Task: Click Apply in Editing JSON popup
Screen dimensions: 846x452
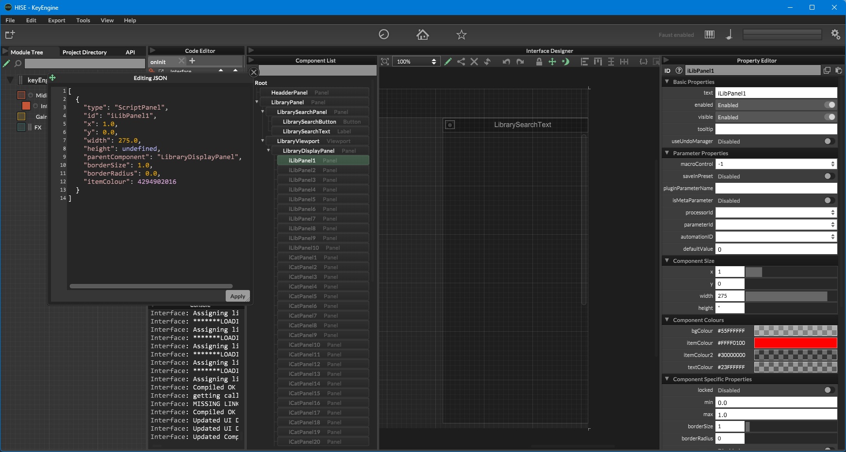Action: (237, 296)
